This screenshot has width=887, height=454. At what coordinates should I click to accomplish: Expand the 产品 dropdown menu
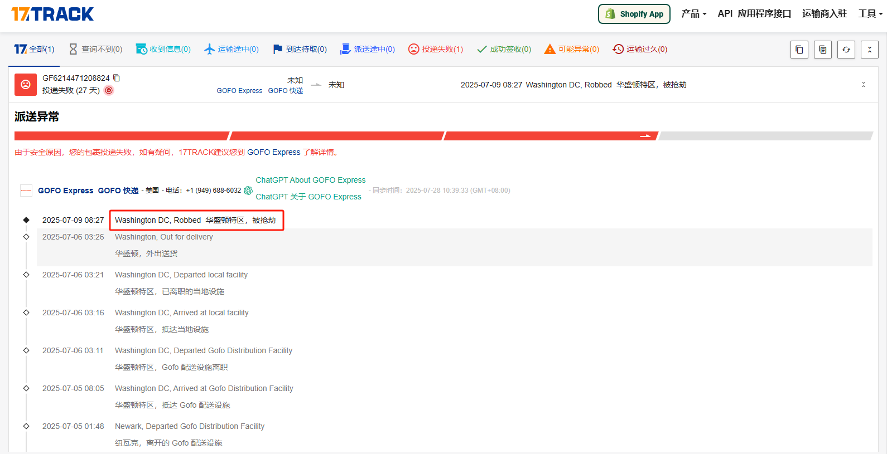click(693, 14)
